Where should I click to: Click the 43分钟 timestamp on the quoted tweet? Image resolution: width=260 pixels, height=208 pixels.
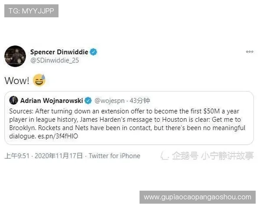pos(140,101)
